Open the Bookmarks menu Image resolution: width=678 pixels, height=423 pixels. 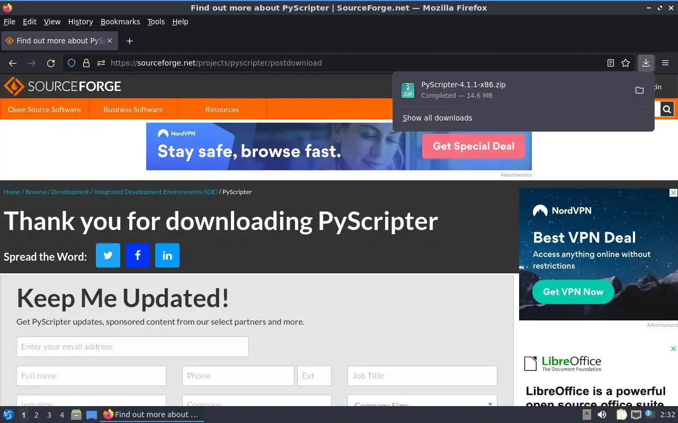coord(120,22)
